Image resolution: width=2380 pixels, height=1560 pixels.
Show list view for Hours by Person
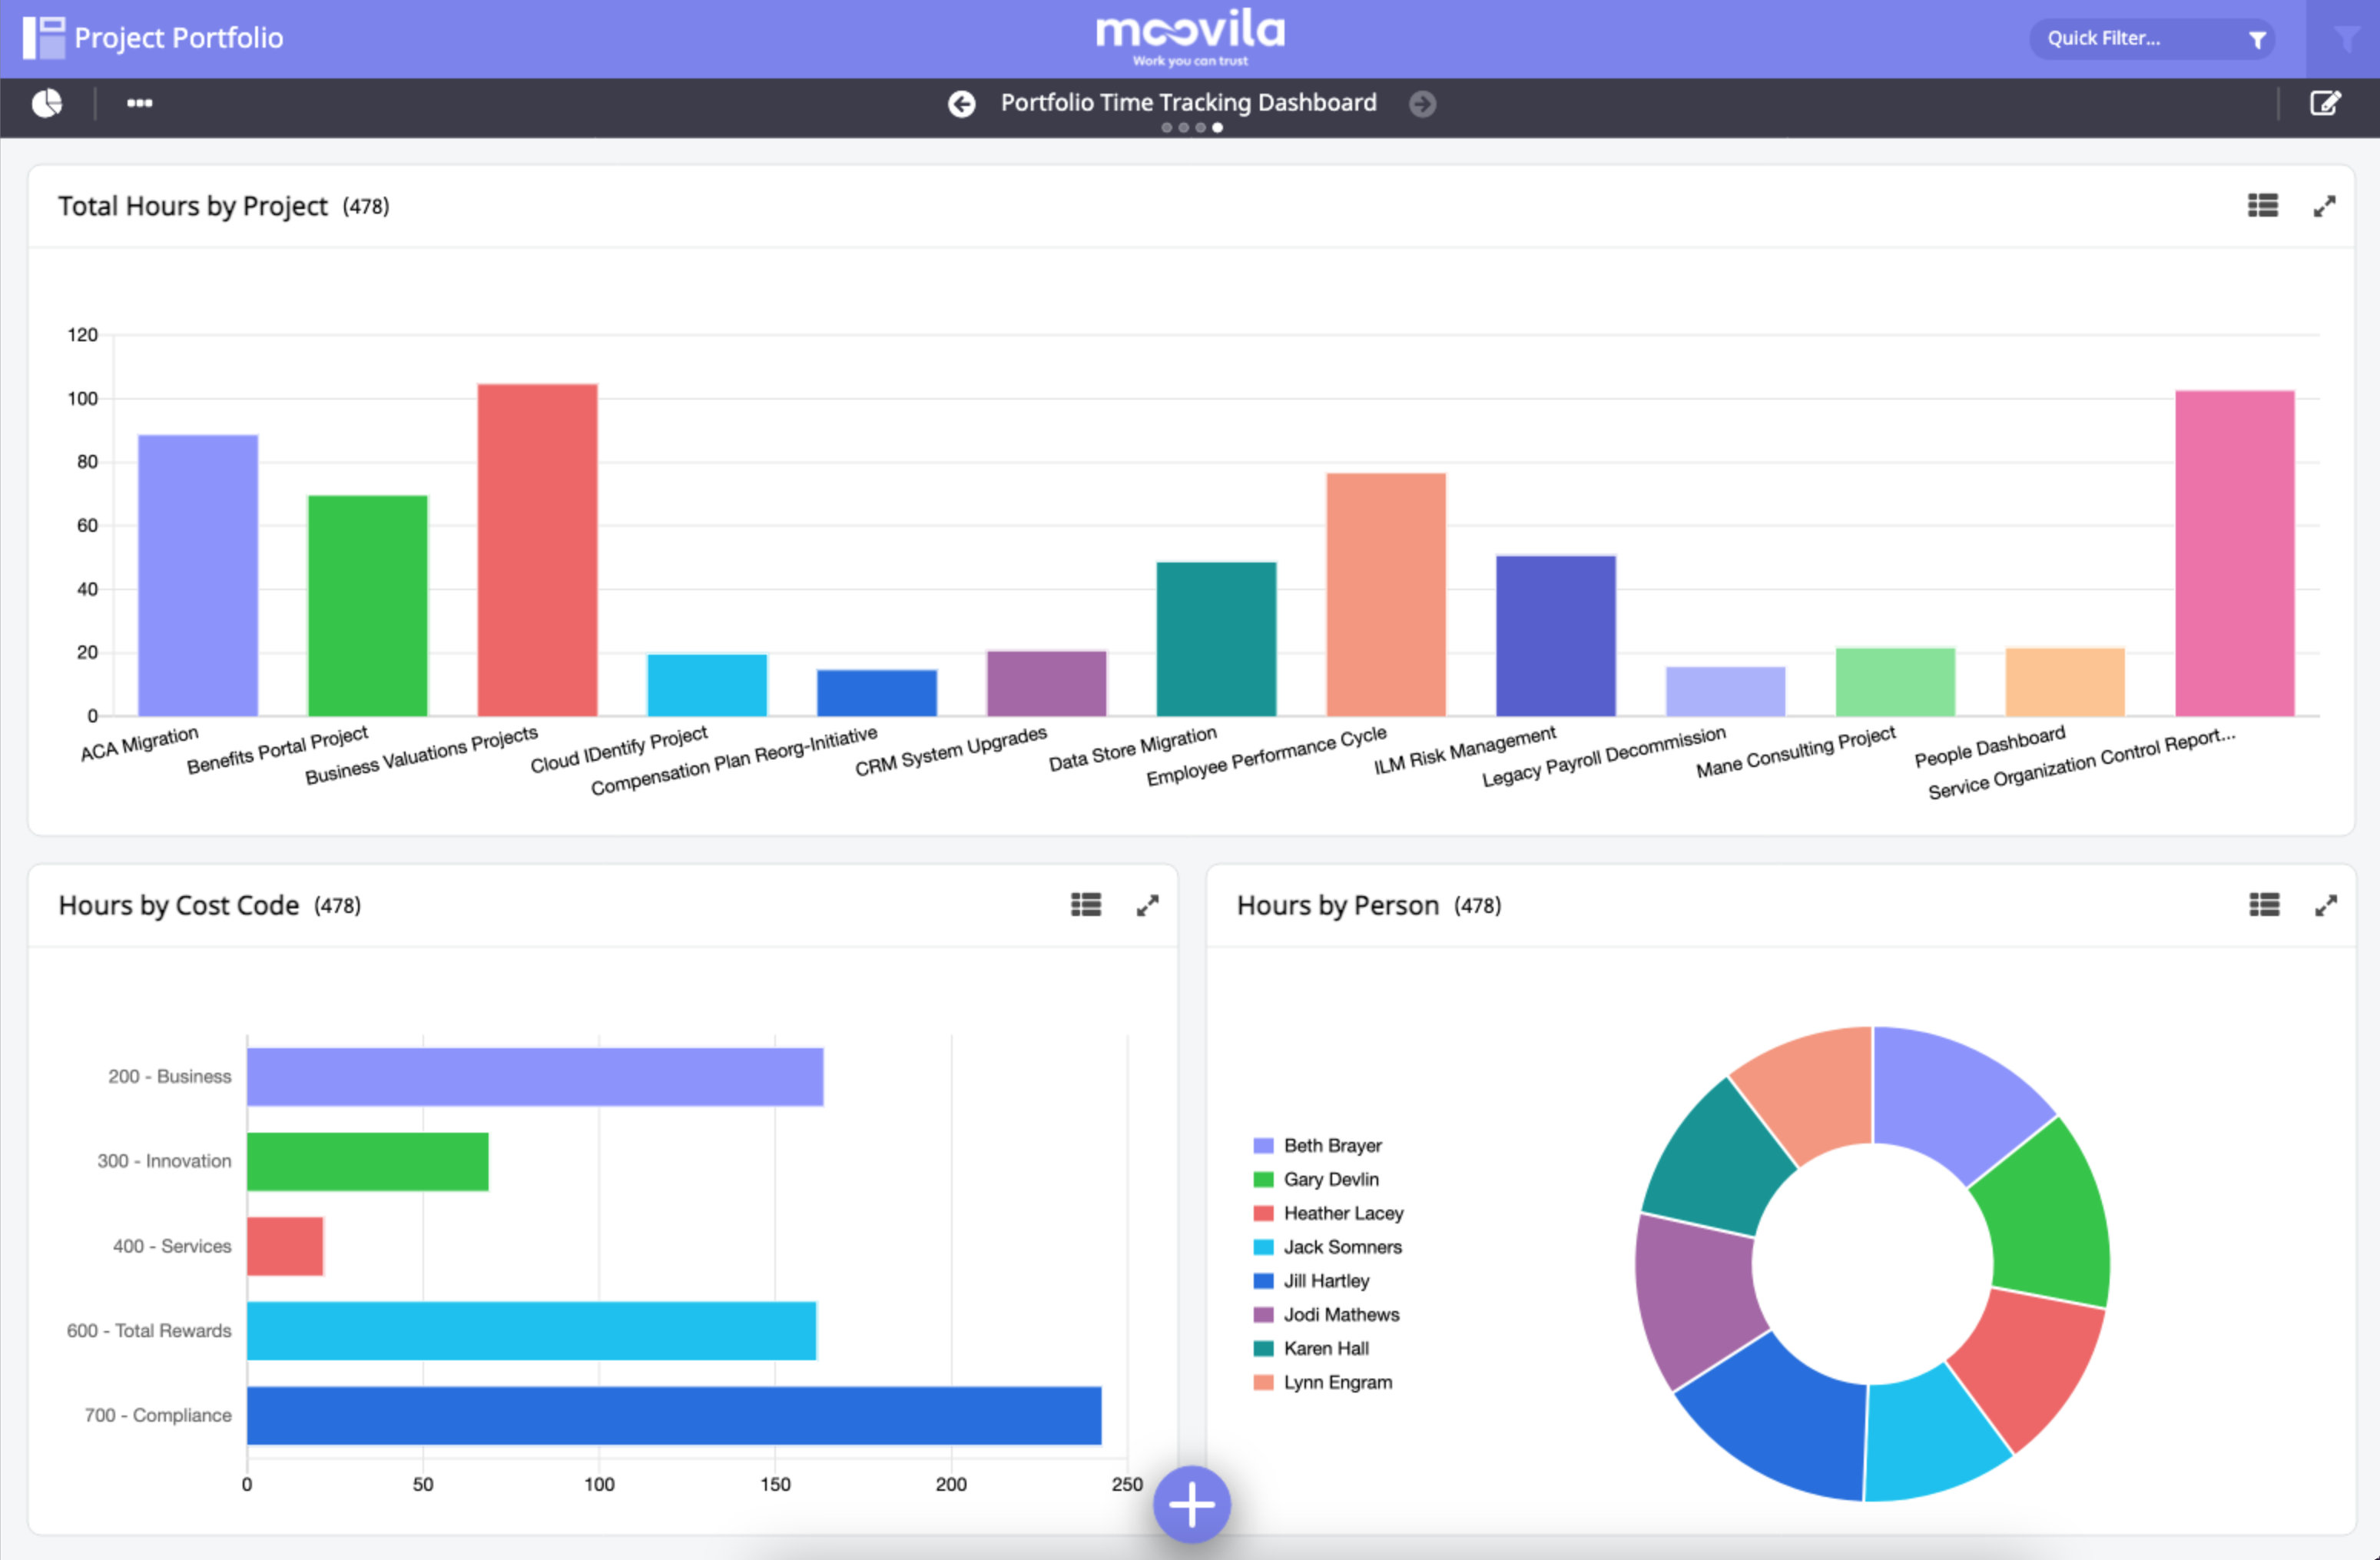(x=2264, y=905)
